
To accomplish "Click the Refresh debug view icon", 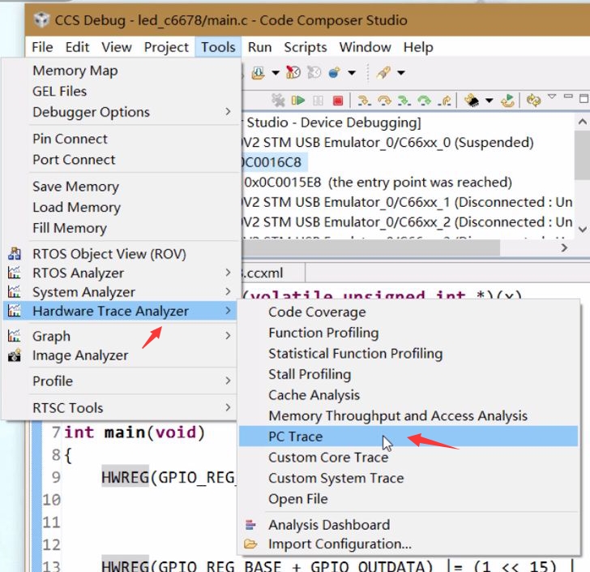I will pyautogui.click(x=533, y=101).
